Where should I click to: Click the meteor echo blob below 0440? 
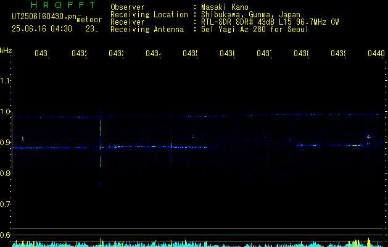pos(368,137)
